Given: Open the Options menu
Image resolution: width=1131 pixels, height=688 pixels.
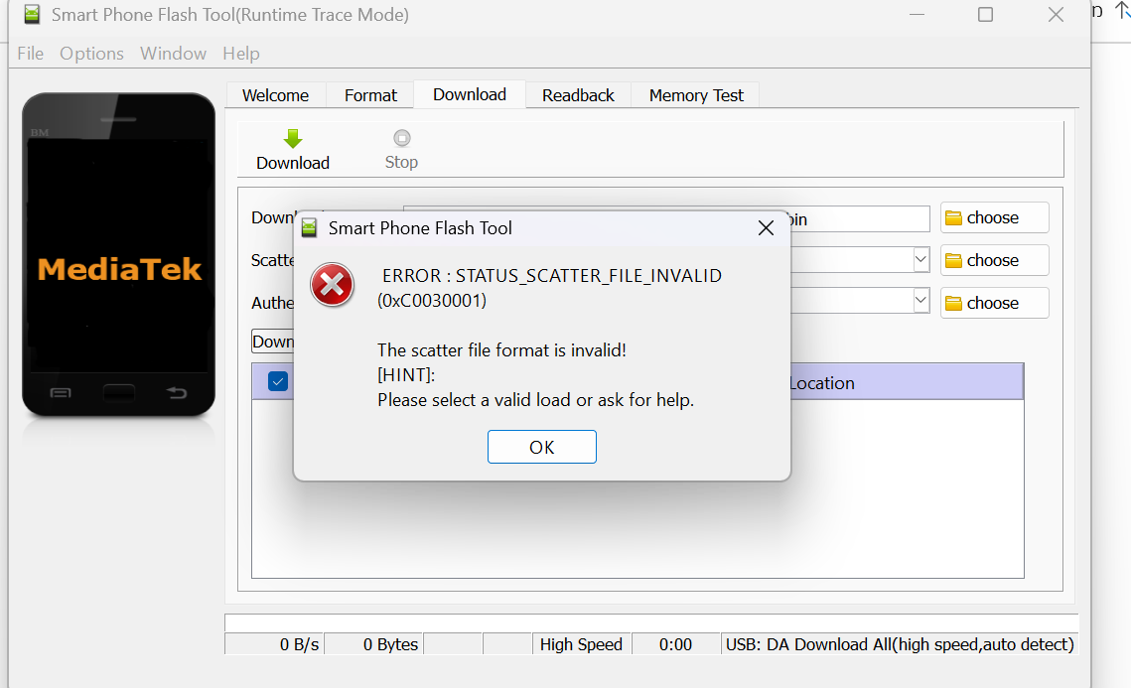Looking at the screenshot, I should click(91, 54).
